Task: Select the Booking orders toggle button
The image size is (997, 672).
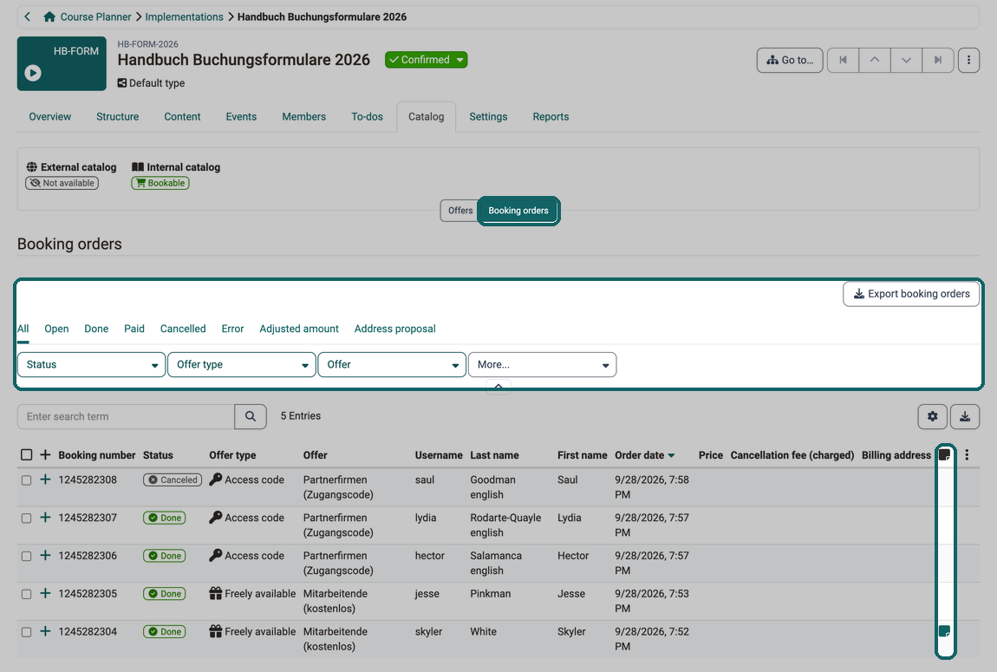Action: pos(518,211)
